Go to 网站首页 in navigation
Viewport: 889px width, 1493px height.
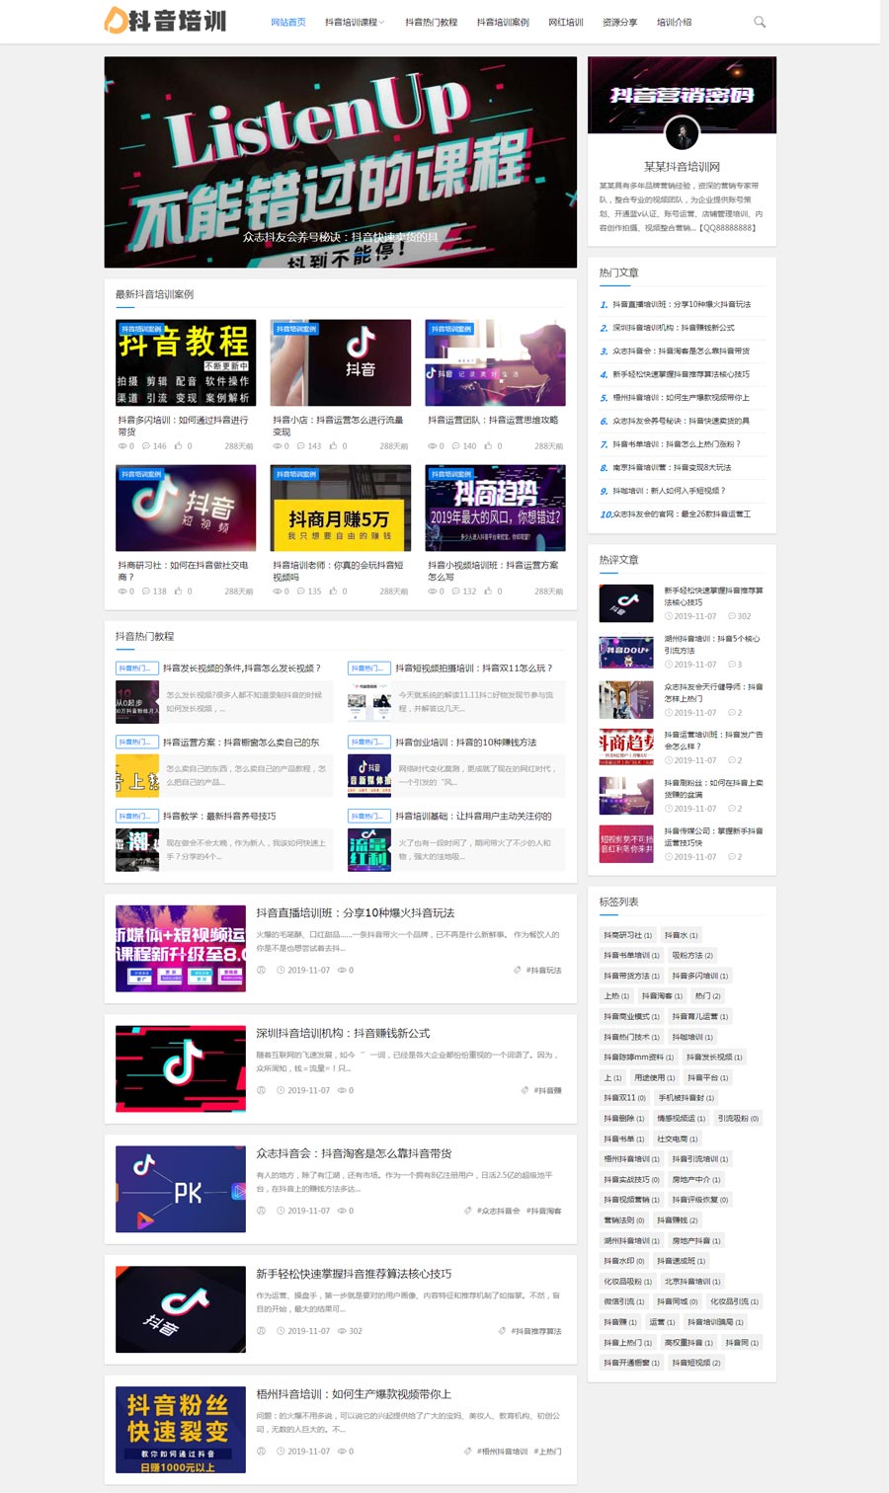288,22
